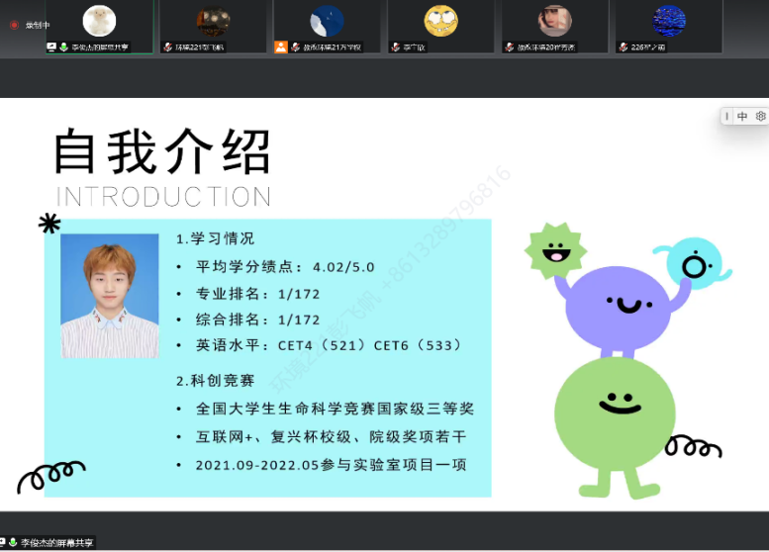Click the muted mic icon on the yellow emoji participant
The width and height of the screenshot is (769, 552).
[395, 46]
